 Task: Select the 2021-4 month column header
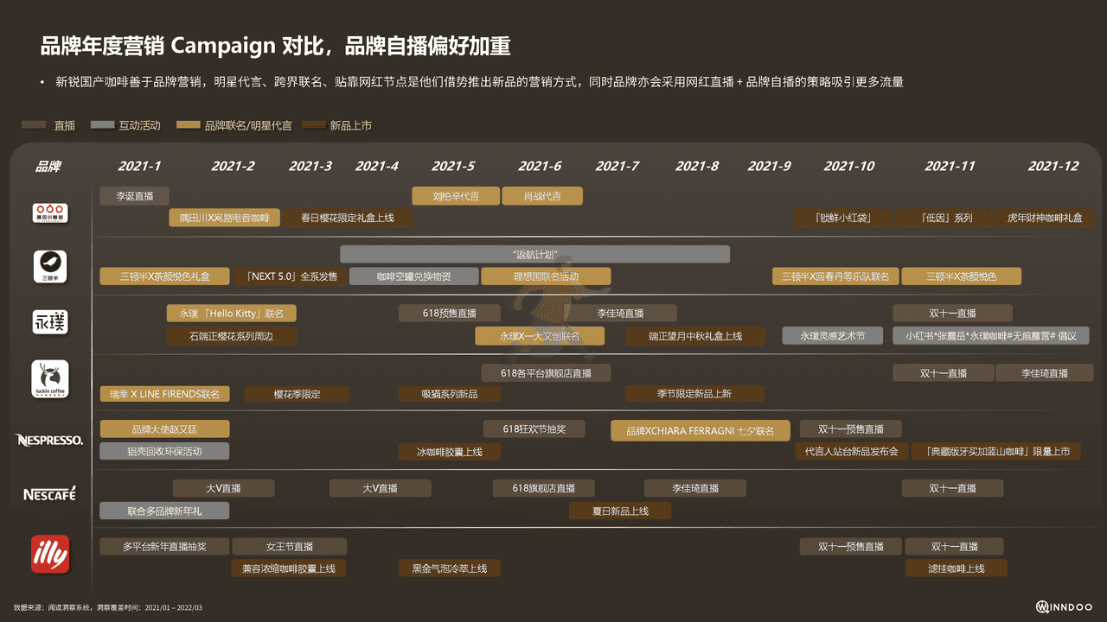377,166
